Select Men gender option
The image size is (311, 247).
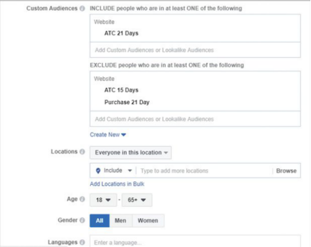tap(120, 221)
